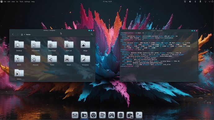Open the file manager from the dock
The height and width of the screenshot is (120, 214).
[84, 115]
